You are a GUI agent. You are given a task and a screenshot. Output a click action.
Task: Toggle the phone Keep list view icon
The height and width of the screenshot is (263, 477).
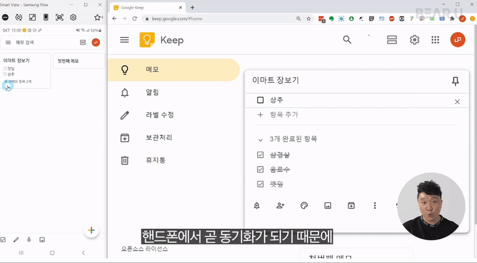click(83, 42)
